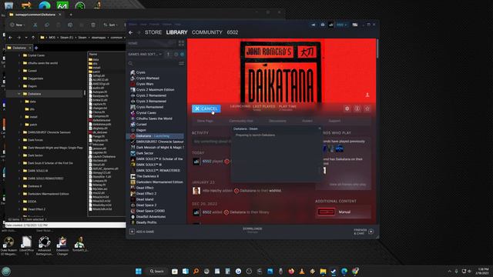This screenshot has width=493, height=277.
Task: Select Deadfall Adventures in library list
Action: (x=151, y=217)
